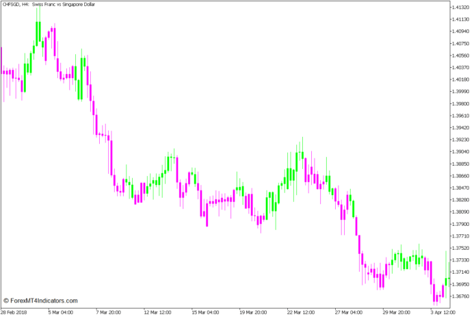Select the 1.40370 price axis label

click(x=460, y=67)
